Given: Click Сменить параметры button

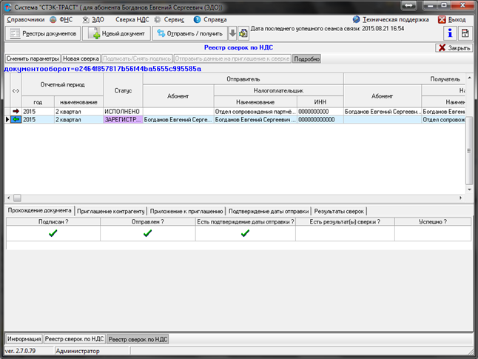Looking at the screenshot, I should (x=33, y=58).
